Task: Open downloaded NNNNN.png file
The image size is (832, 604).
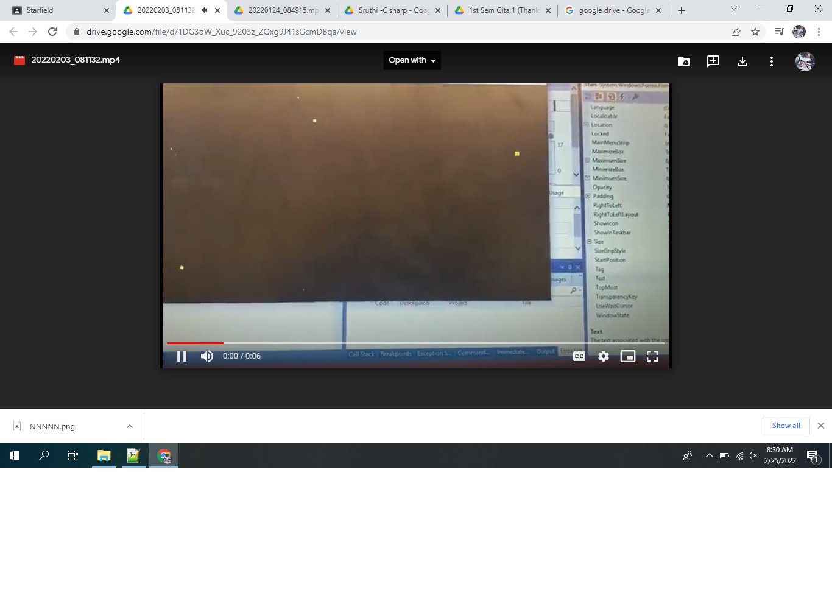Action: point(52,426)
